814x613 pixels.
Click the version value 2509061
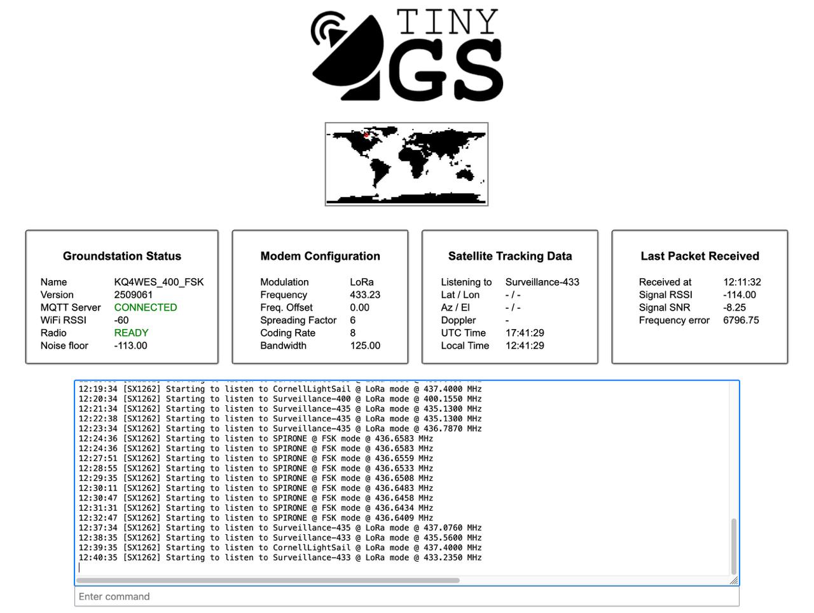pos(134,295)
